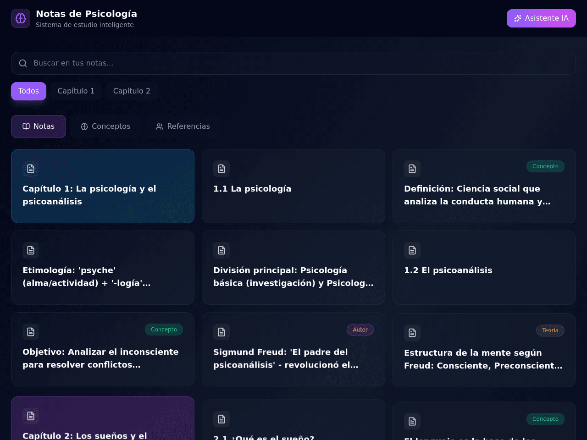Open the Notas tab
The width and height of the screenshot is (587, 440).
coord(39,126)
